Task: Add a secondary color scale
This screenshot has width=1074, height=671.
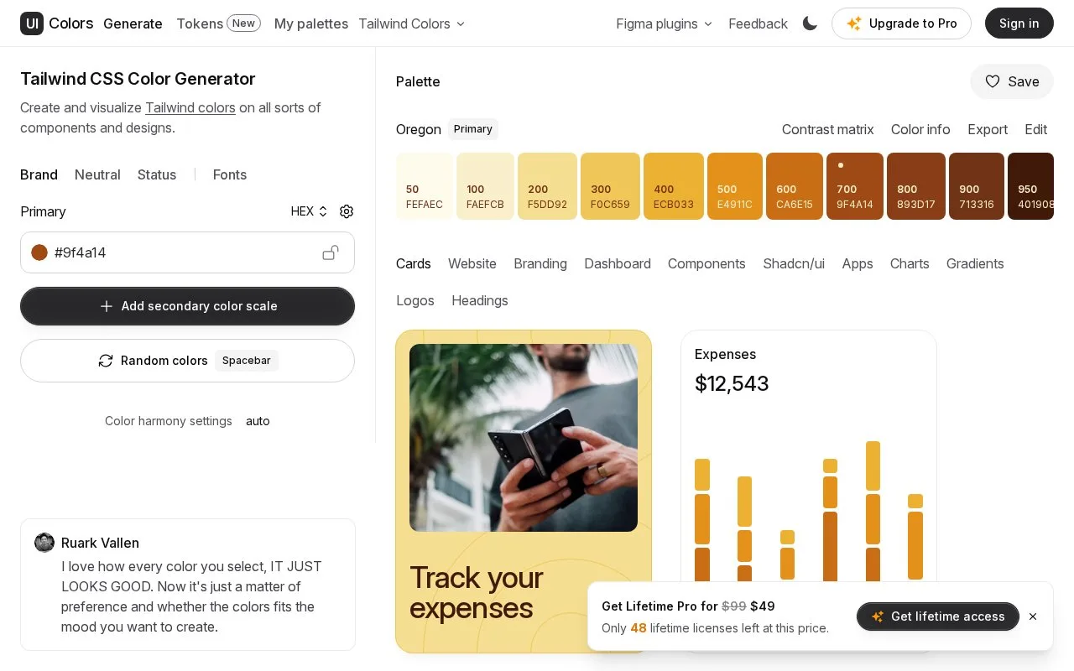Action: pyautogui.click(x=187, y=306)
